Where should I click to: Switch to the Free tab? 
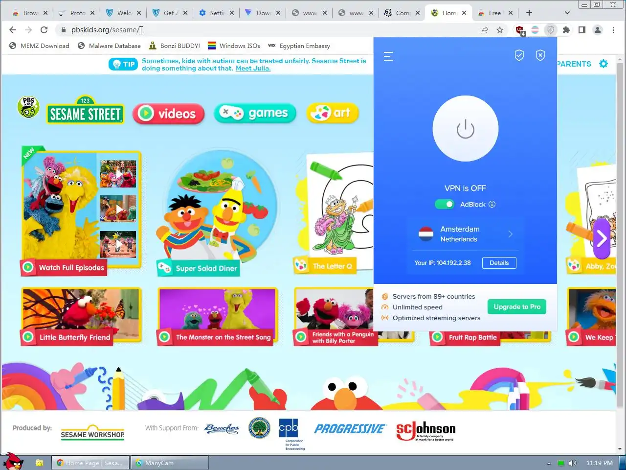click(495, 13)
